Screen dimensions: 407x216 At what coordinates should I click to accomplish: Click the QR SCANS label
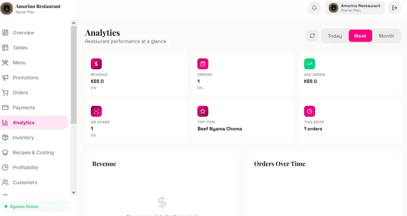(x=100, y=122)
